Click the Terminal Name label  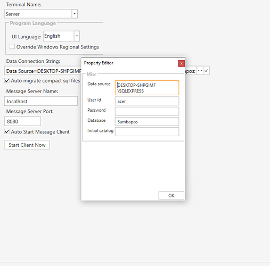tap(24, 4)
